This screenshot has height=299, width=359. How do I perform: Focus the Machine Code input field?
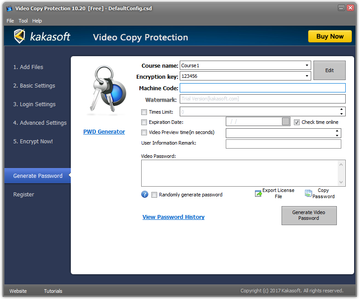[x=262, y=88]
